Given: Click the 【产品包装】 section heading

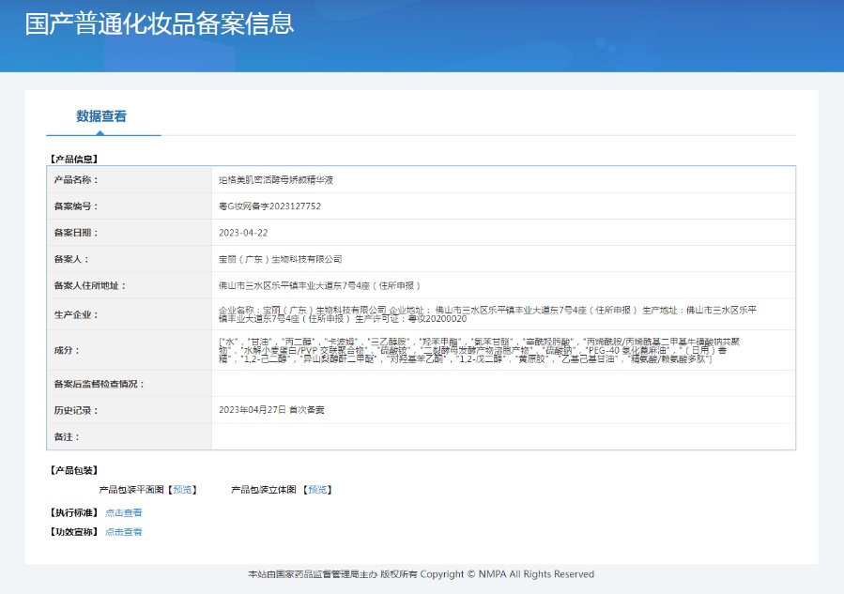Looking at the screenshot, I should click(x=73, y=470).
